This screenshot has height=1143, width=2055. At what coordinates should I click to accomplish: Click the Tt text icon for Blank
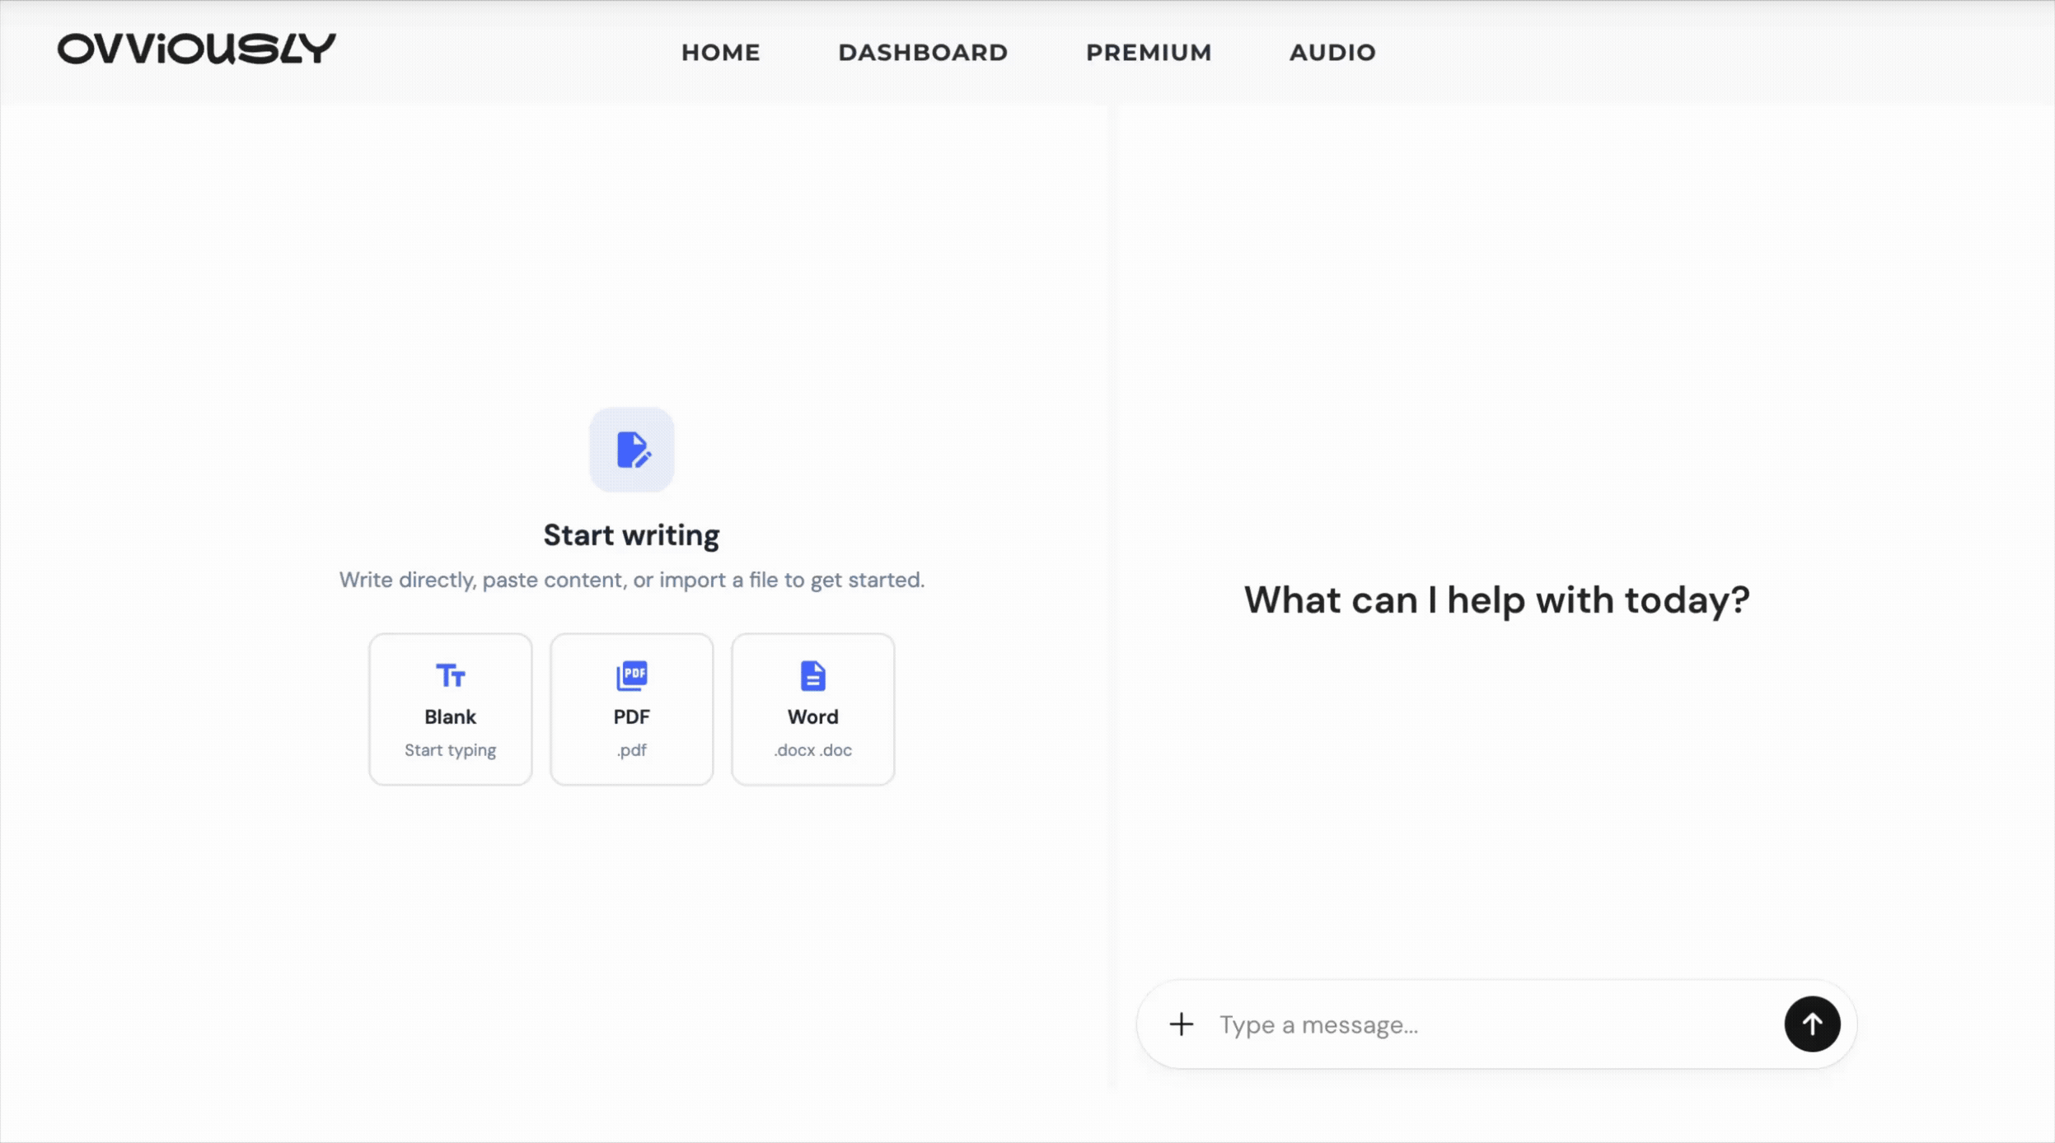[450, 676]
